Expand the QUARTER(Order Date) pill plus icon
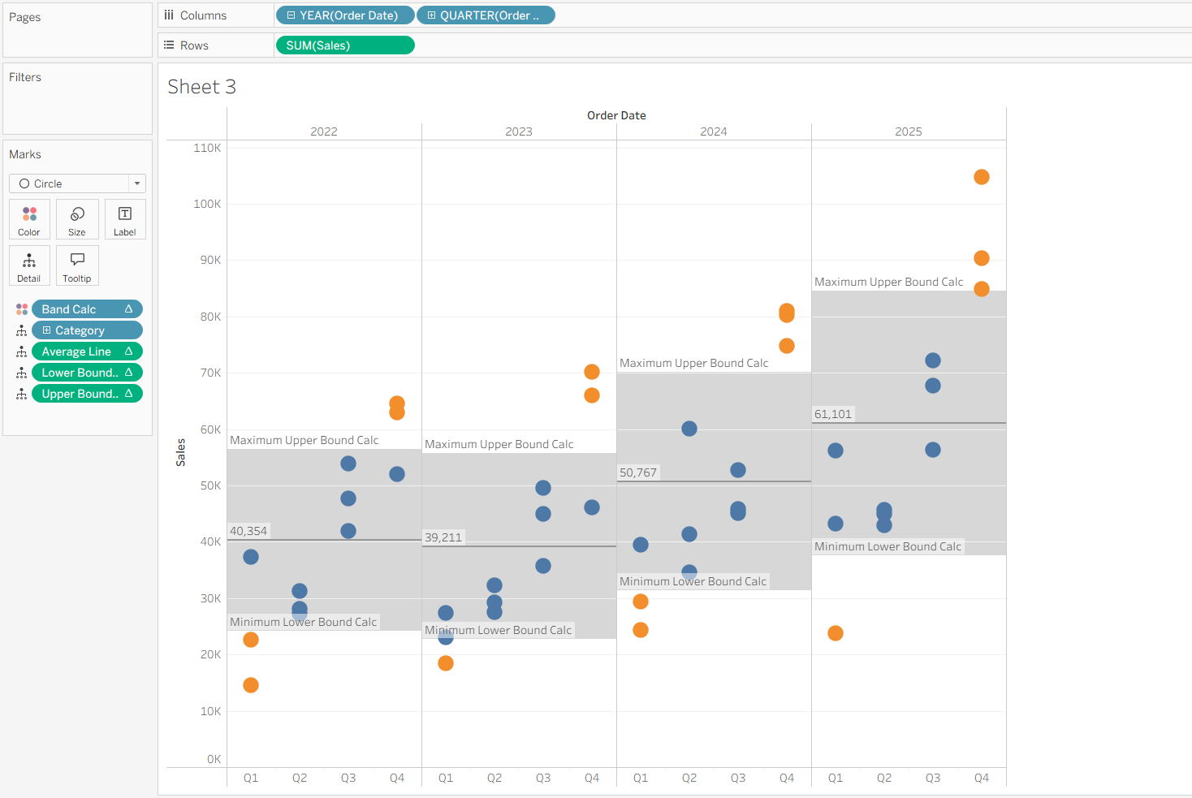This screenshot has height=798, width=1192. [432, 15]
